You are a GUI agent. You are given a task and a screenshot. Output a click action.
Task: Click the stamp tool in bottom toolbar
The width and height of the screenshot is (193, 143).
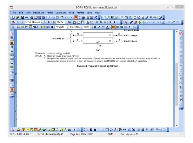tap(19, 130)
